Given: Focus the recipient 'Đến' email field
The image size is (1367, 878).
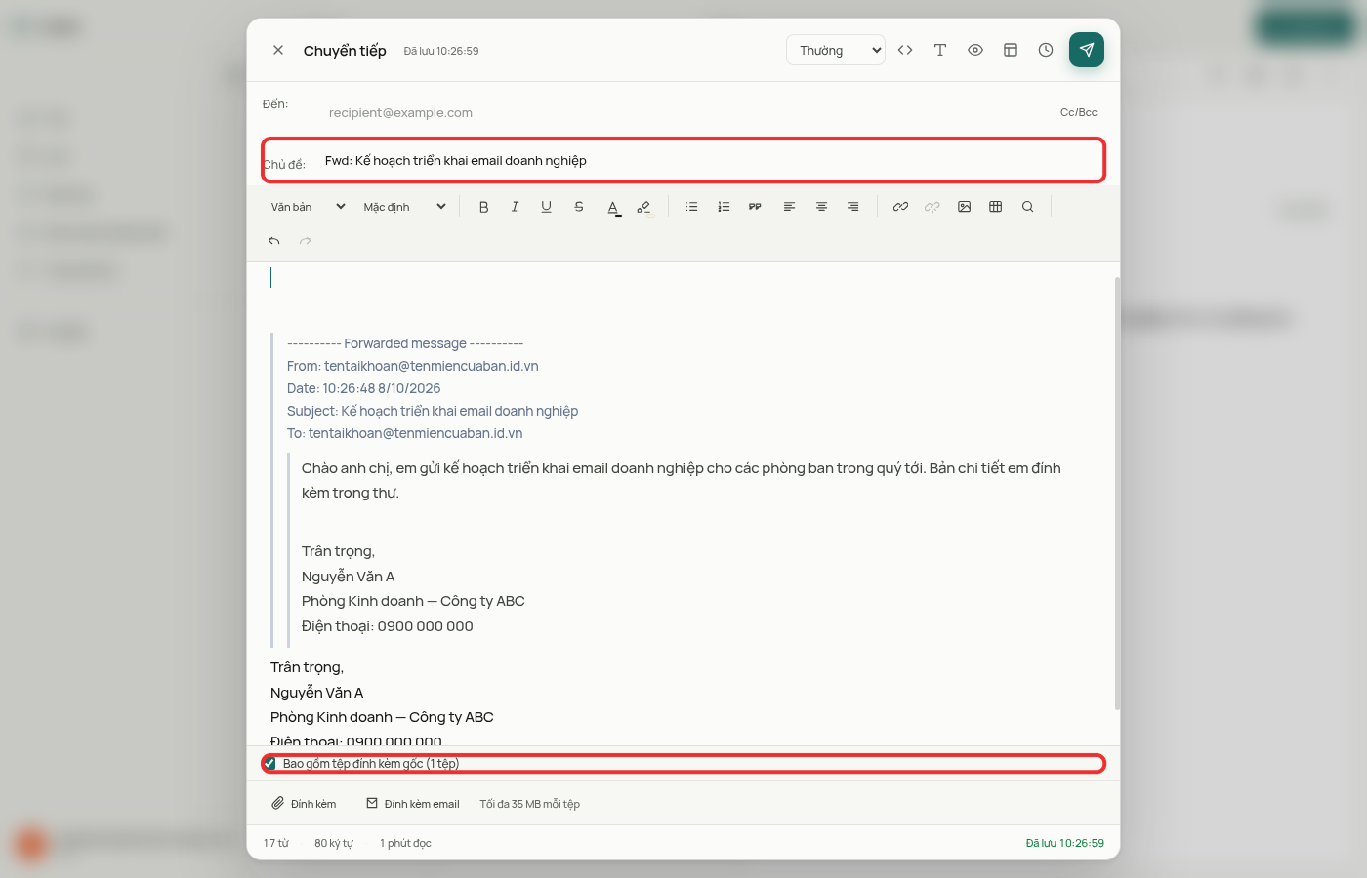Looking at the screenshot, I should [x=683, y=113].
